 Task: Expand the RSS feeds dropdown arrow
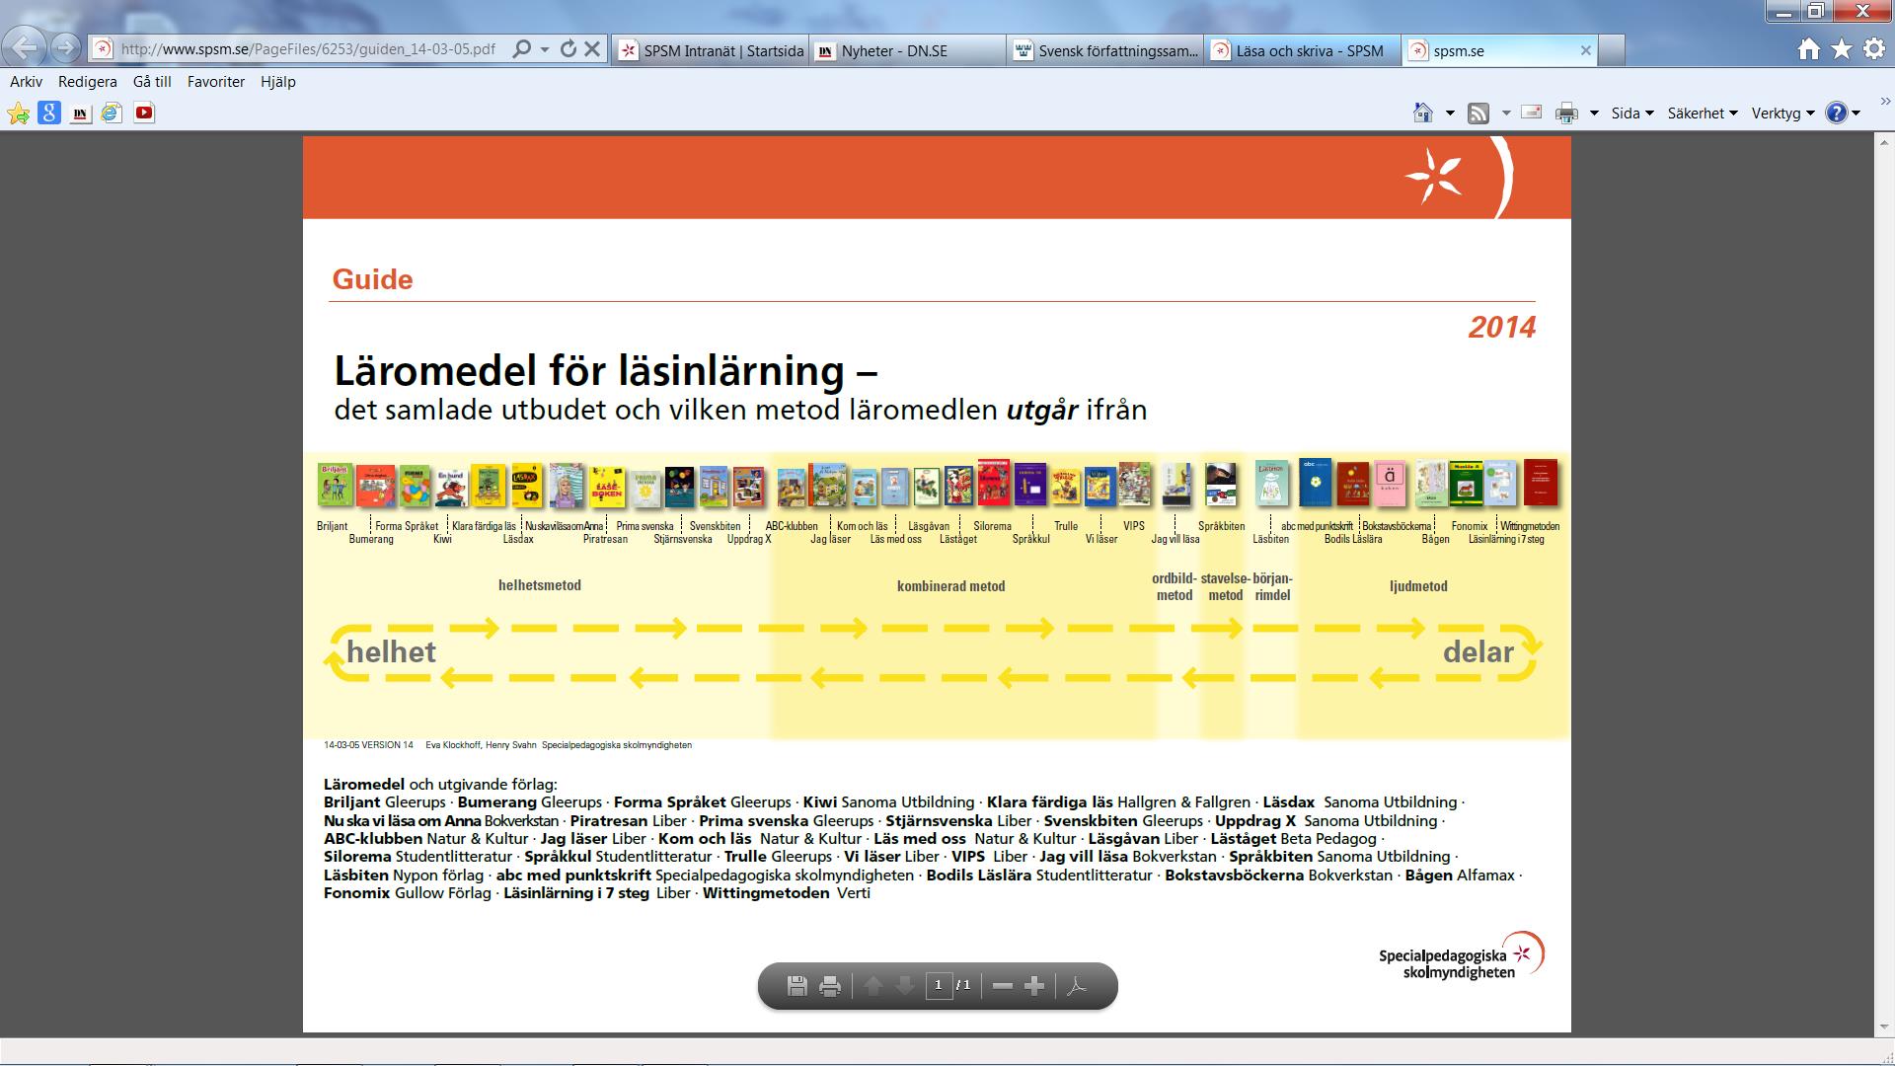click(x=1506, y=114)
